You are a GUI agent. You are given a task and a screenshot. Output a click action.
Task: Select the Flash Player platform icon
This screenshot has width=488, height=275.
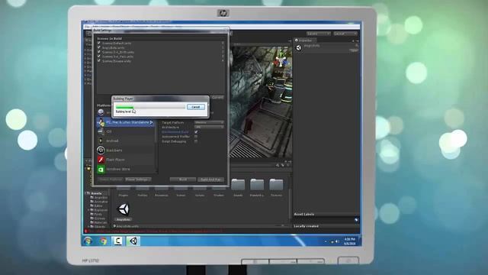tap(101, 160)
